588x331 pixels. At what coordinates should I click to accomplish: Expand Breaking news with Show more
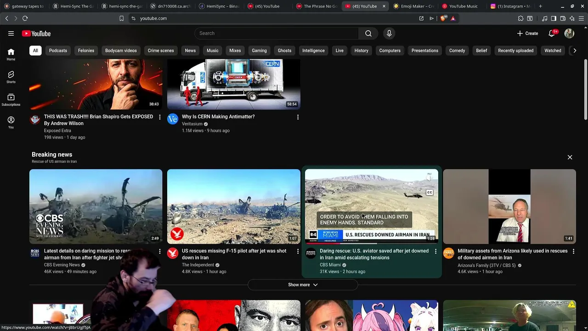tap(303, 285)
